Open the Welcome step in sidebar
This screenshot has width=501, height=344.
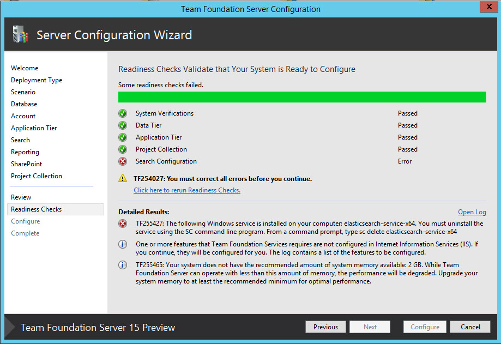[x=25, y=68]
